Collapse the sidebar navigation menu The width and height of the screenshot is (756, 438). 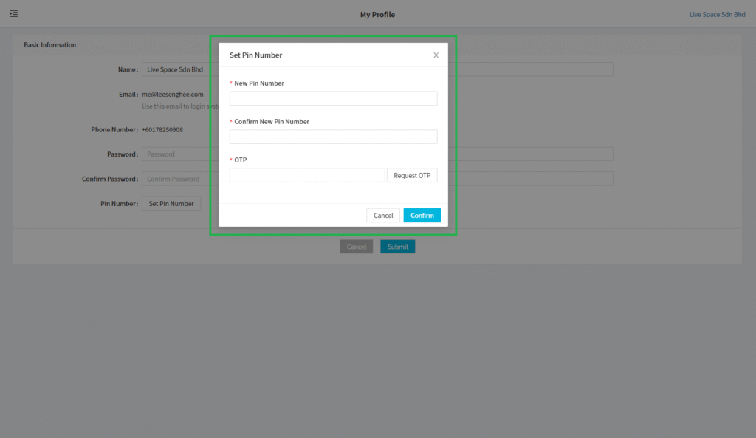point(13,13)
